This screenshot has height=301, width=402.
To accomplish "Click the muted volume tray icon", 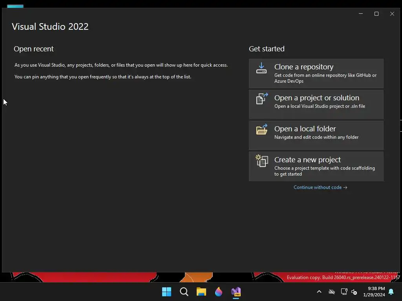I will tap(354, 292).
